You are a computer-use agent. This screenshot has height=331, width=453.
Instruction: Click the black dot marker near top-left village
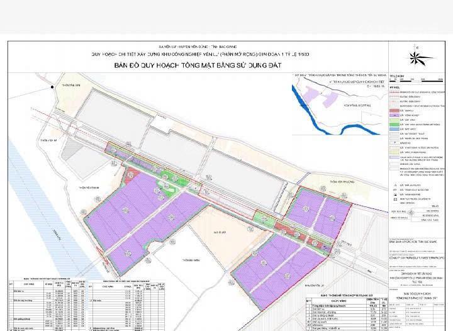[x=52, y=87]
